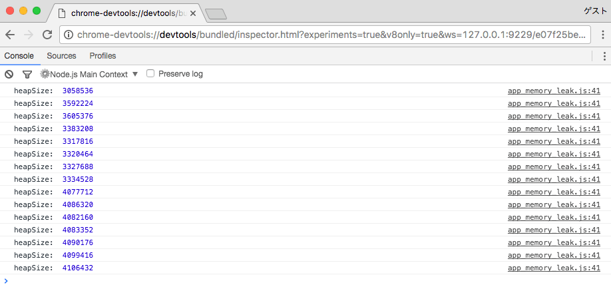Click the new tab button
This screenshot has height=291, width=611.
coord(216,14)
